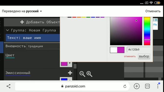Open the translation language dropdown русский
Image resolution: width=164 pixels, height=92 pixels.
(34, 11)
